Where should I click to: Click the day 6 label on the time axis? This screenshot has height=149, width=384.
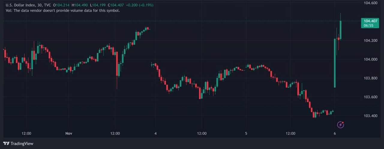pos(335,133)
